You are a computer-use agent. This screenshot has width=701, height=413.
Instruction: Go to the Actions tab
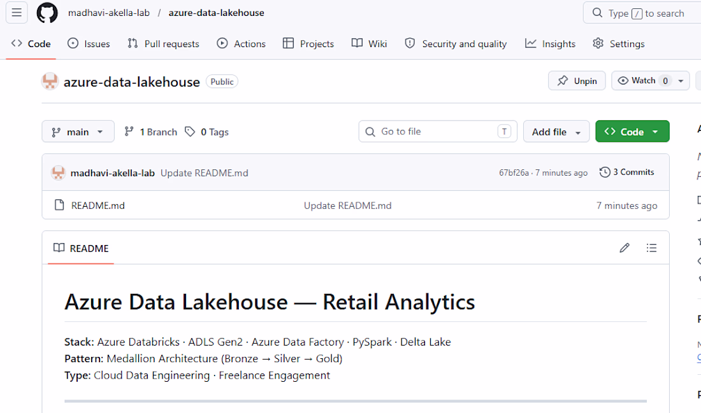pyautogui.click(x=241, y=44)
